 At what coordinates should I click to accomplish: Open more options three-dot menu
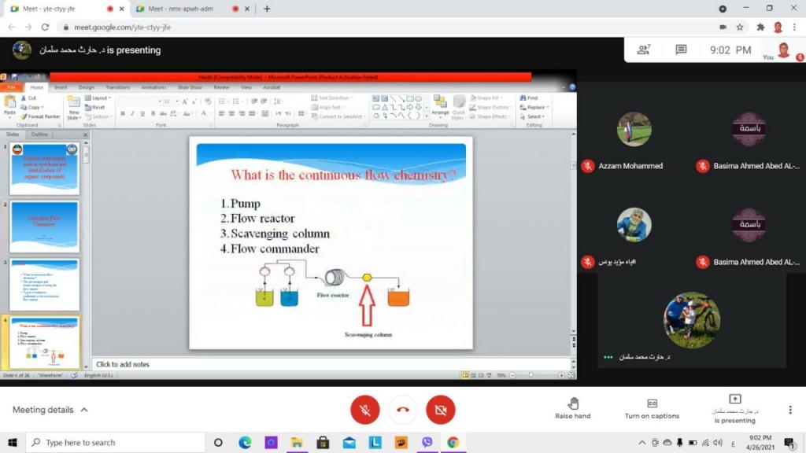tap(790, 410)
